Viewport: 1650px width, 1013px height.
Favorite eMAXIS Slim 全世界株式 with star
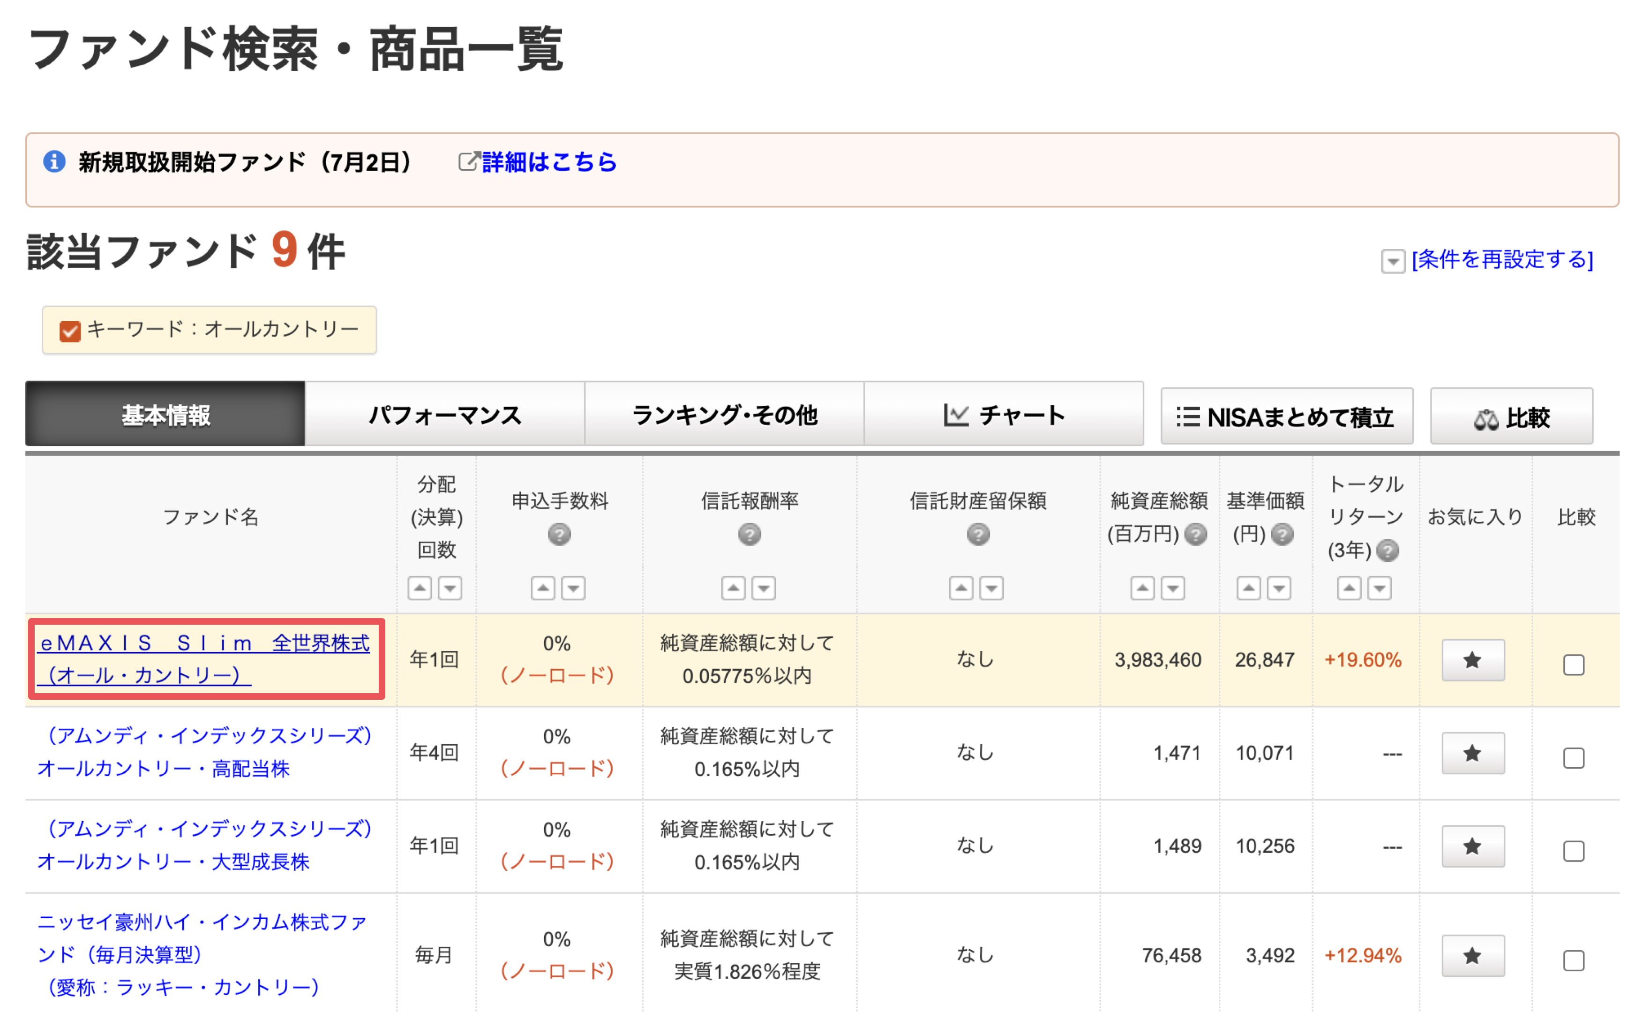[1472, 660]
